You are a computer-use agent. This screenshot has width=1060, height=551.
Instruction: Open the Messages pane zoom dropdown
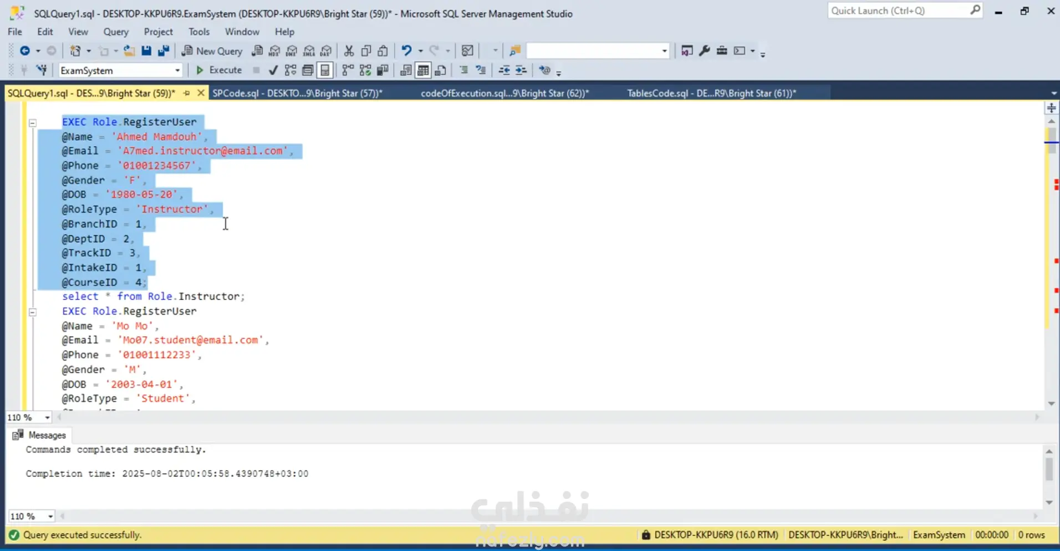pos(50,517)
